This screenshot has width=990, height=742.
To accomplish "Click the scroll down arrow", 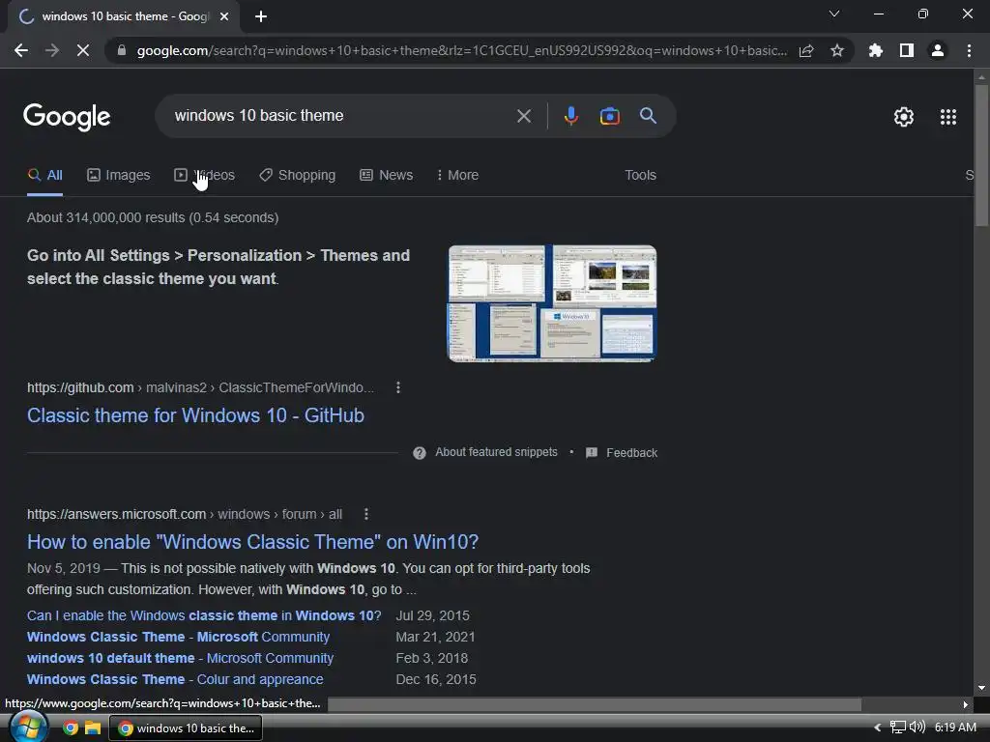I will point(981,688).
